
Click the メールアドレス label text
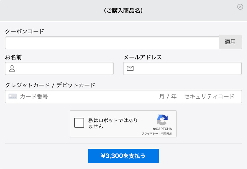pyautogui.click(x=143, y=57)
